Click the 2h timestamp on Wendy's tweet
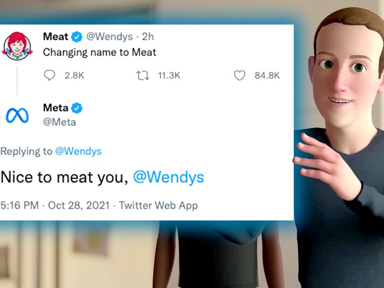Screen dimensions: 384x288 coord(148,37)
